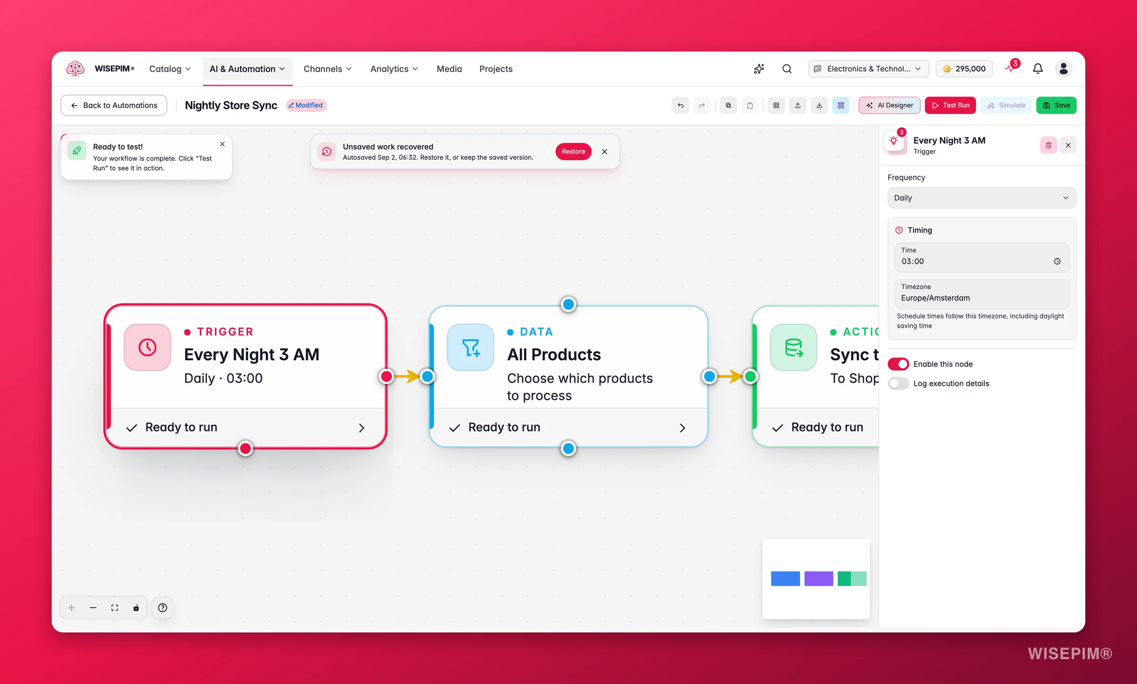This screenshot has width=1137, height=684.
Task: Open AI Designer
Action: [x=889, y=105]
